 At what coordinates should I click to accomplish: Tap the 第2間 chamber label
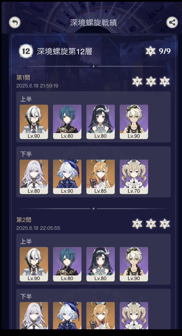(x=24, y=220)
